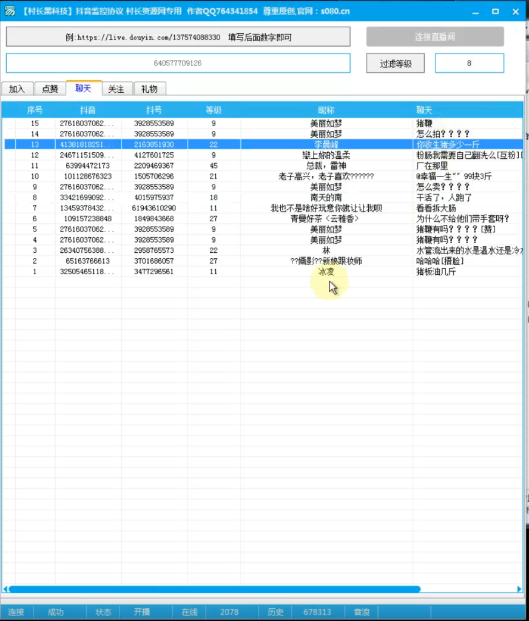Screen dimensions: 529x621
Task: Click status bar 音浪 label
Action: click(362, 612)
